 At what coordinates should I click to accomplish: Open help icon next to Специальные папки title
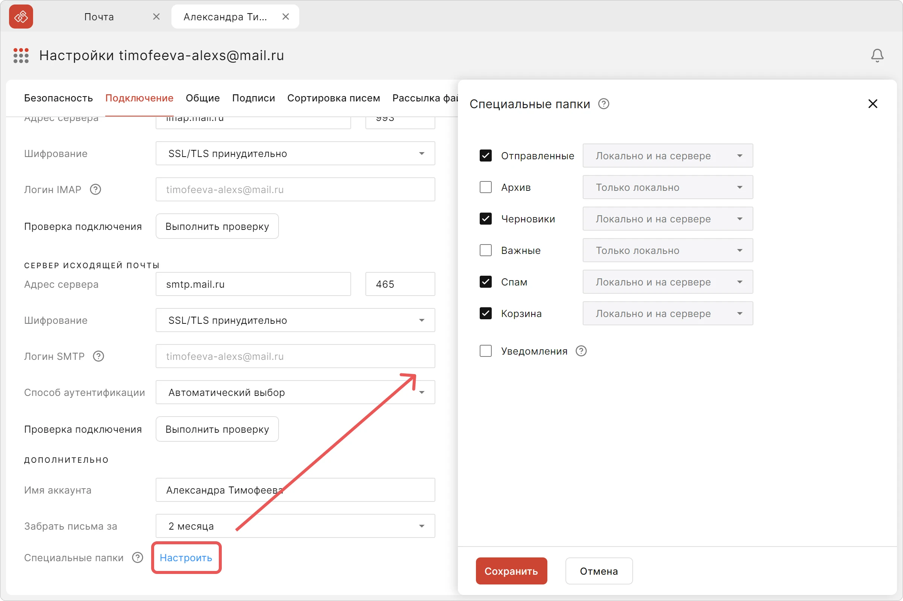pos(603,104)
